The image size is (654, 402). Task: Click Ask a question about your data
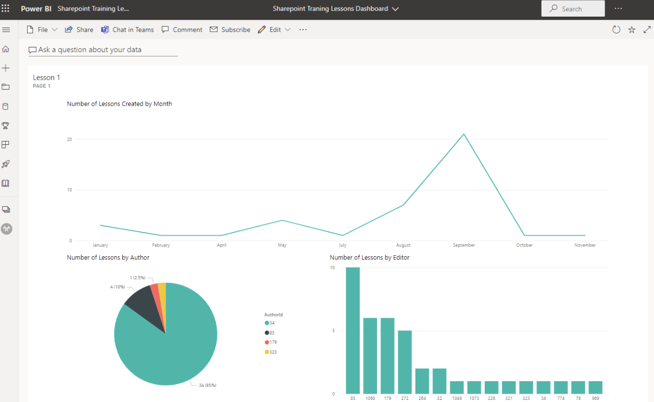coord(103,50)
